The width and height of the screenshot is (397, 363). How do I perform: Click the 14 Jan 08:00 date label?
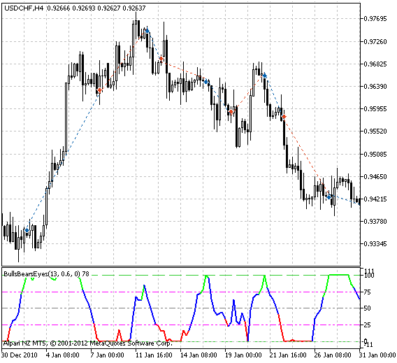[198, 355]
